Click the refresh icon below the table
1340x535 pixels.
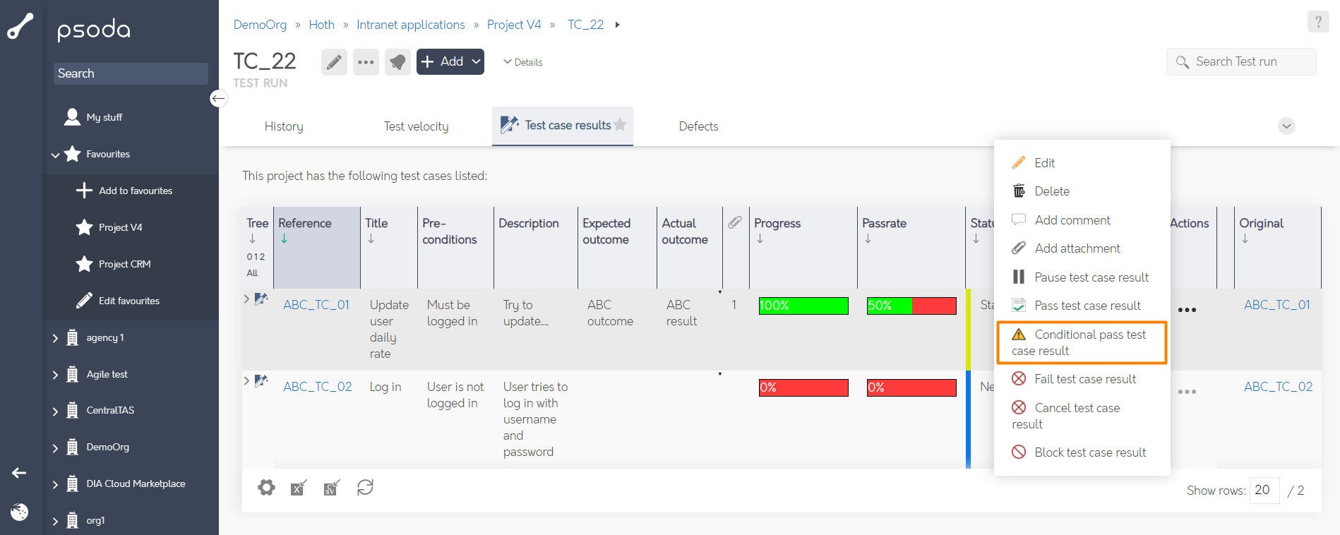click(x=365, y=488)
